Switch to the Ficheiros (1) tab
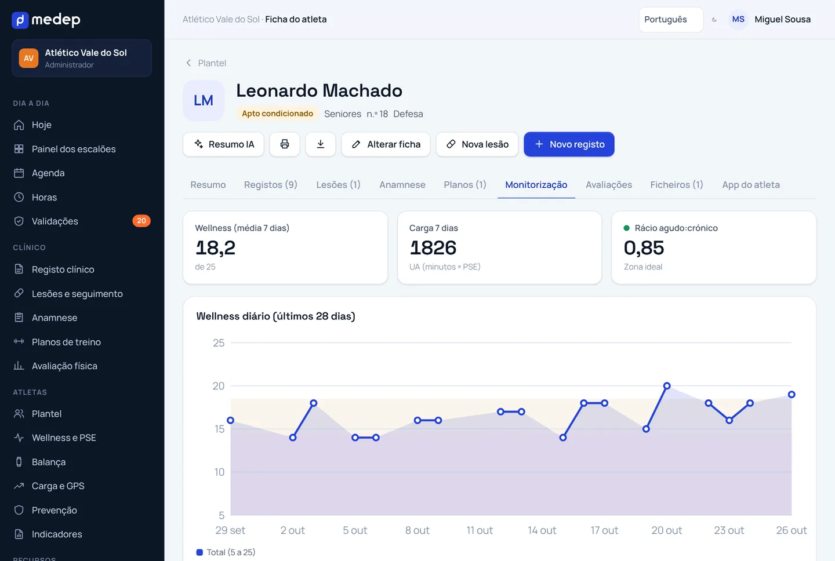This screenshot has width=835, height=561. pyautogui.click(x=677, y=185)
